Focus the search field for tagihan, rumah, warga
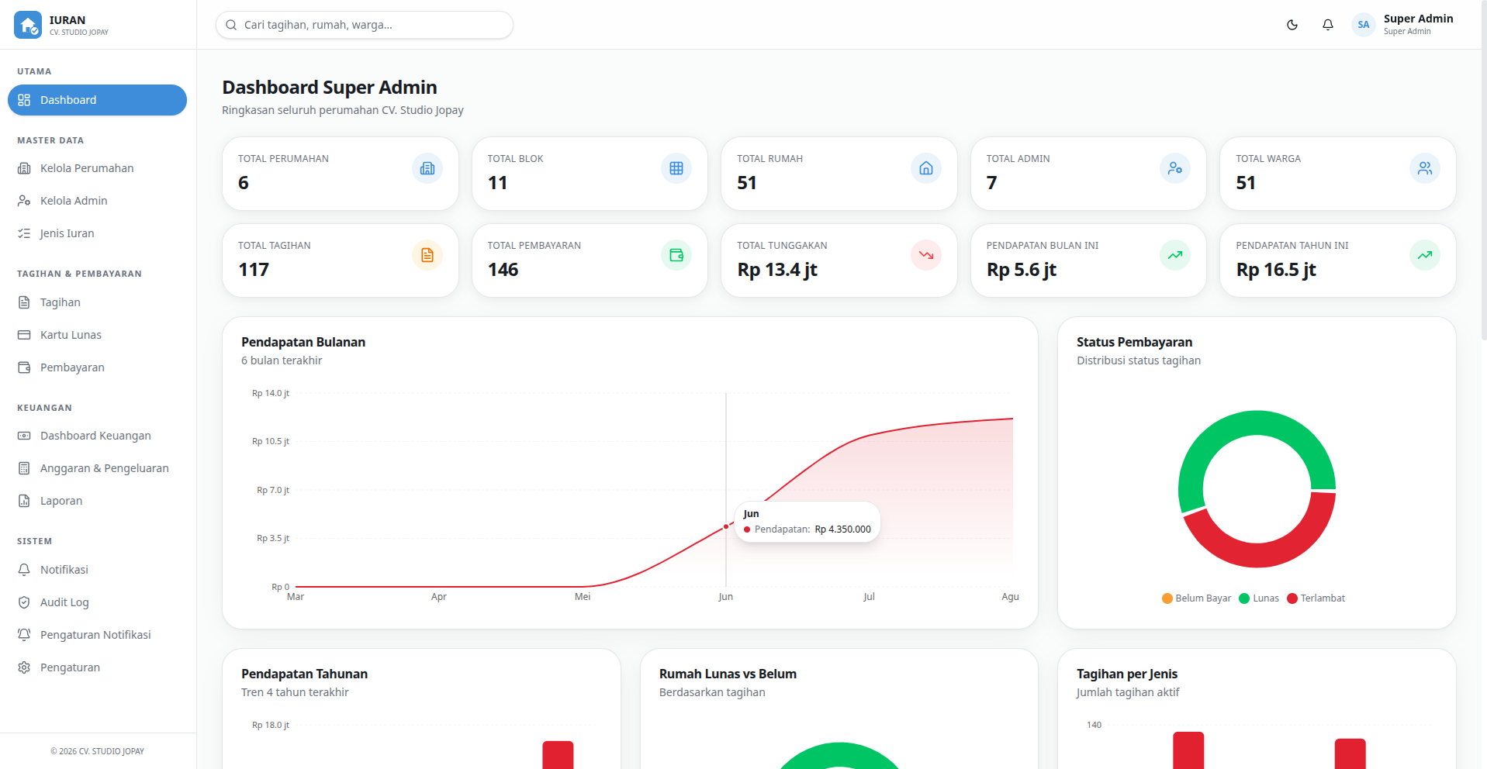The image size is (1487, 769). [365, 25]
